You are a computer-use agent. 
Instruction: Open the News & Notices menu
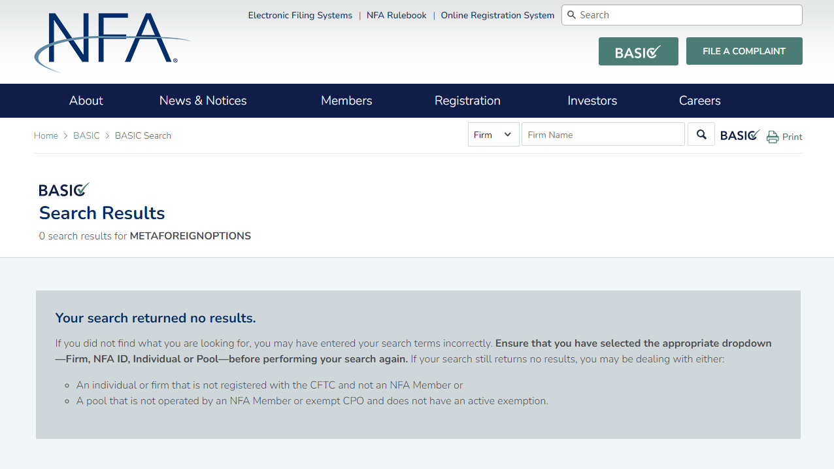(x=203, y=101)
